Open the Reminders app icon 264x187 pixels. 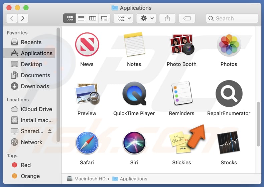click(x=181, y=94)
